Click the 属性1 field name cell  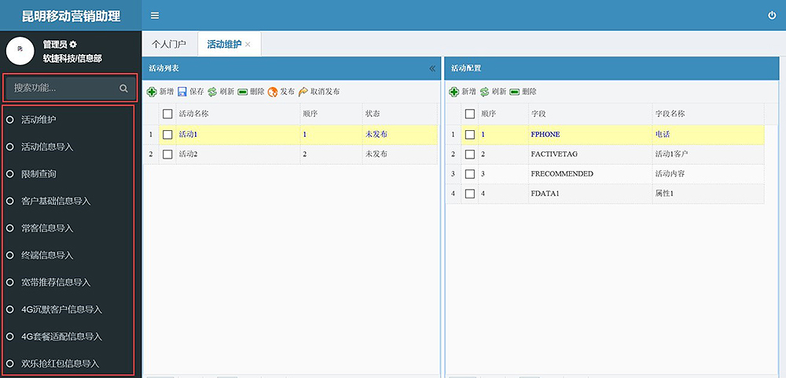click(x=708, y=194)
